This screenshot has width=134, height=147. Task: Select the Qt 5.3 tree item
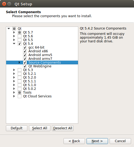(28, 70)
